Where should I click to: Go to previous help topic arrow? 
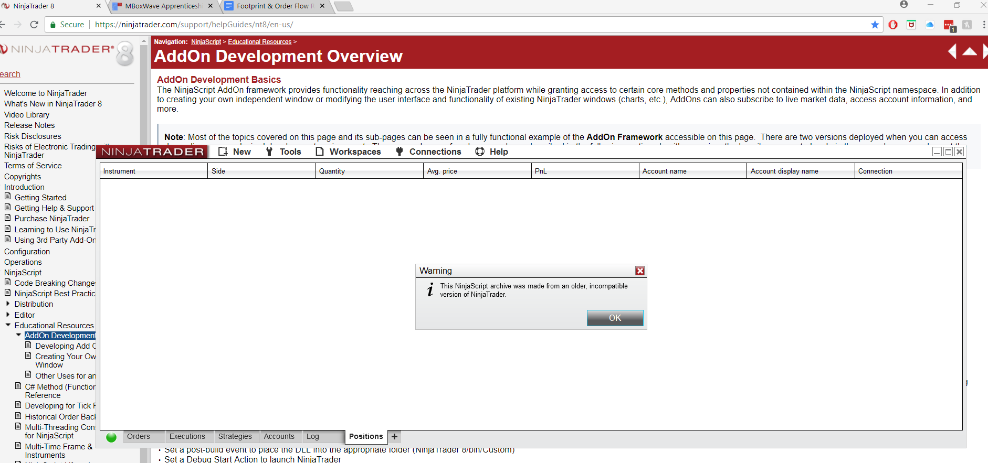point(952,51)
